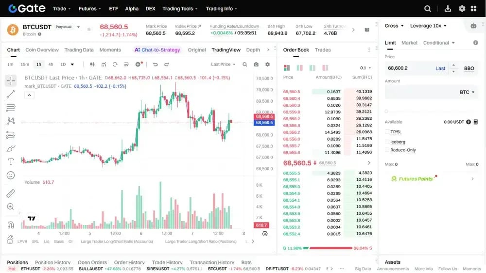Image resolution: width=486 pixels, height=273 pixels.
Task: Open the calculator icon beside available balance
Action: pyautogui.click(x=475, y=122)
